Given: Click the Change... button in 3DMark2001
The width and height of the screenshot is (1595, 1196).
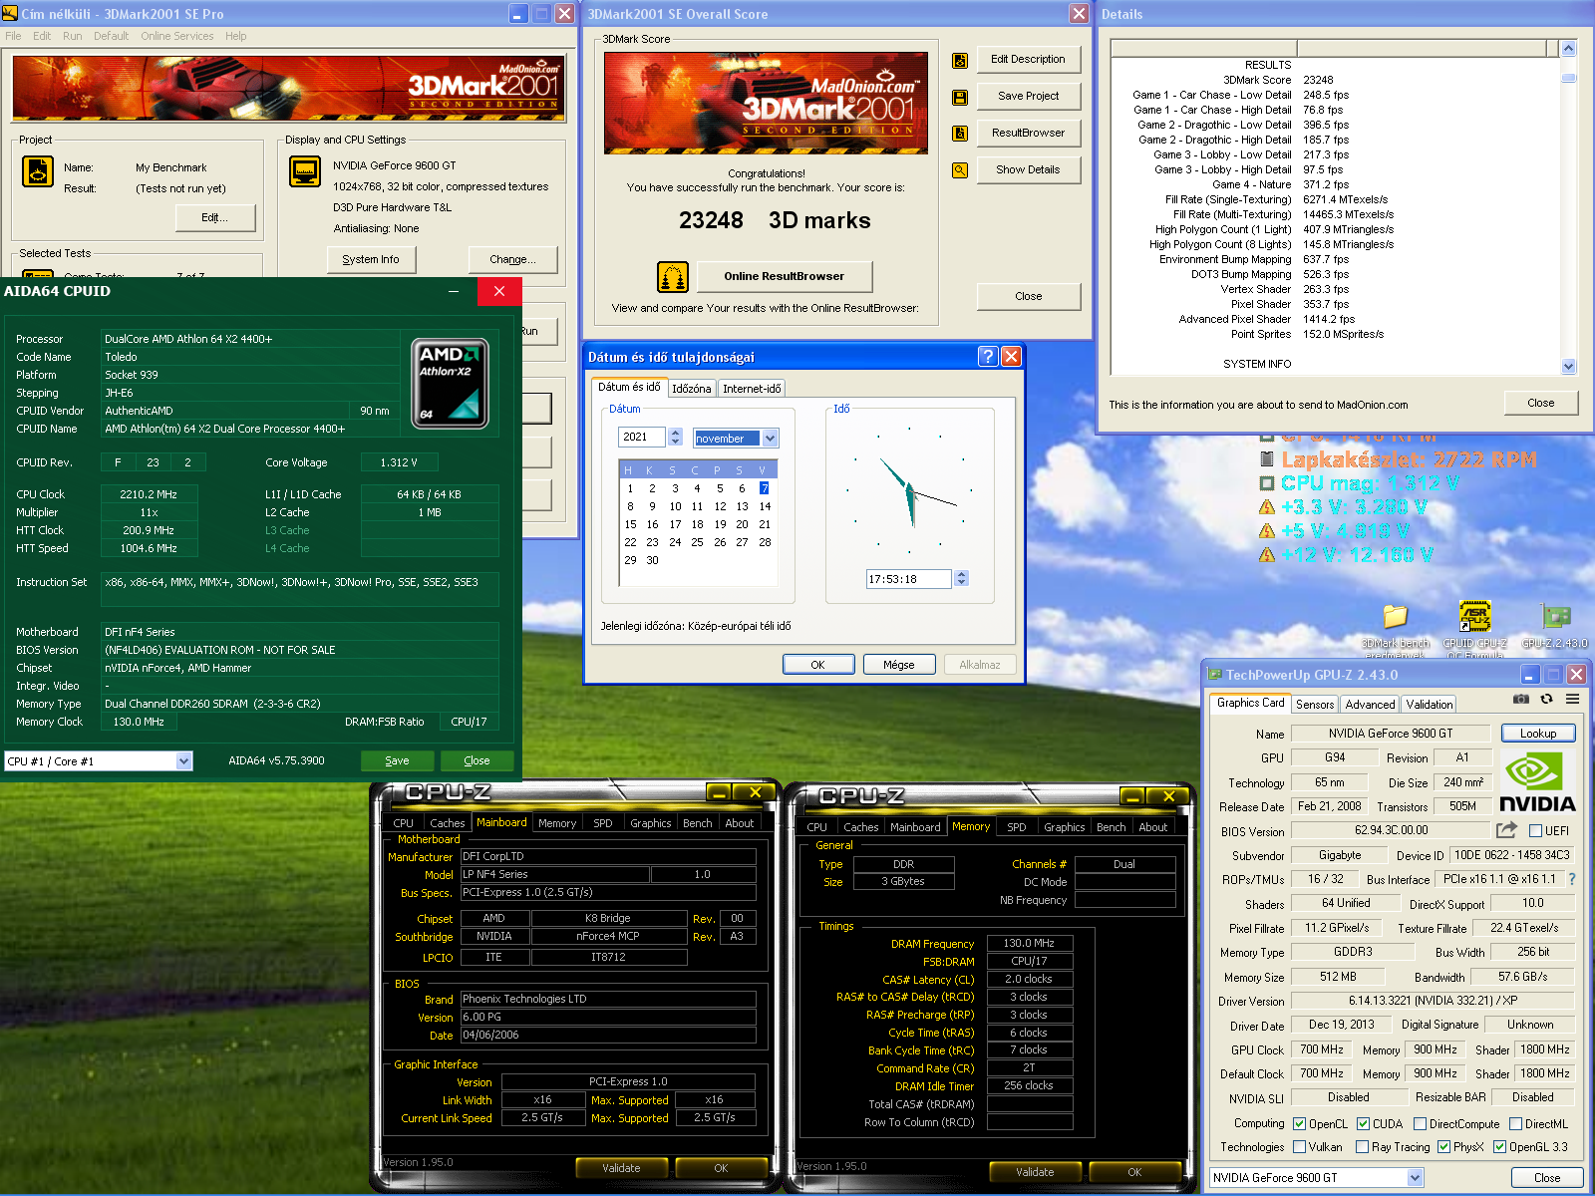Looking at the screenshot, I should click(x=512, y=259).
